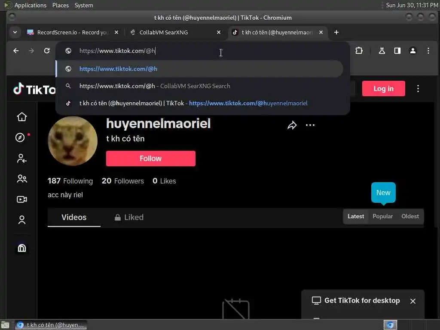The width and height of the screenshot is (440, 330).
Task: Choose the https://www.tiktok.com/@h URL suggestion
Action: pos(199,69)
